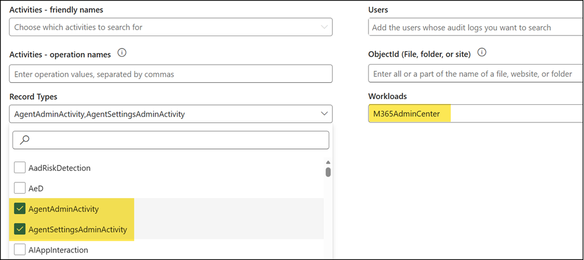Select the AadRiskDetection label text

coord(60,168)
